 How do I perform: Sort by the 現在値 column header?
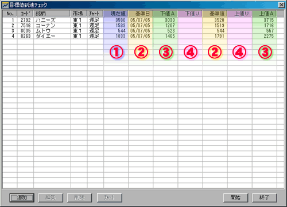click(x=116, y=14)
